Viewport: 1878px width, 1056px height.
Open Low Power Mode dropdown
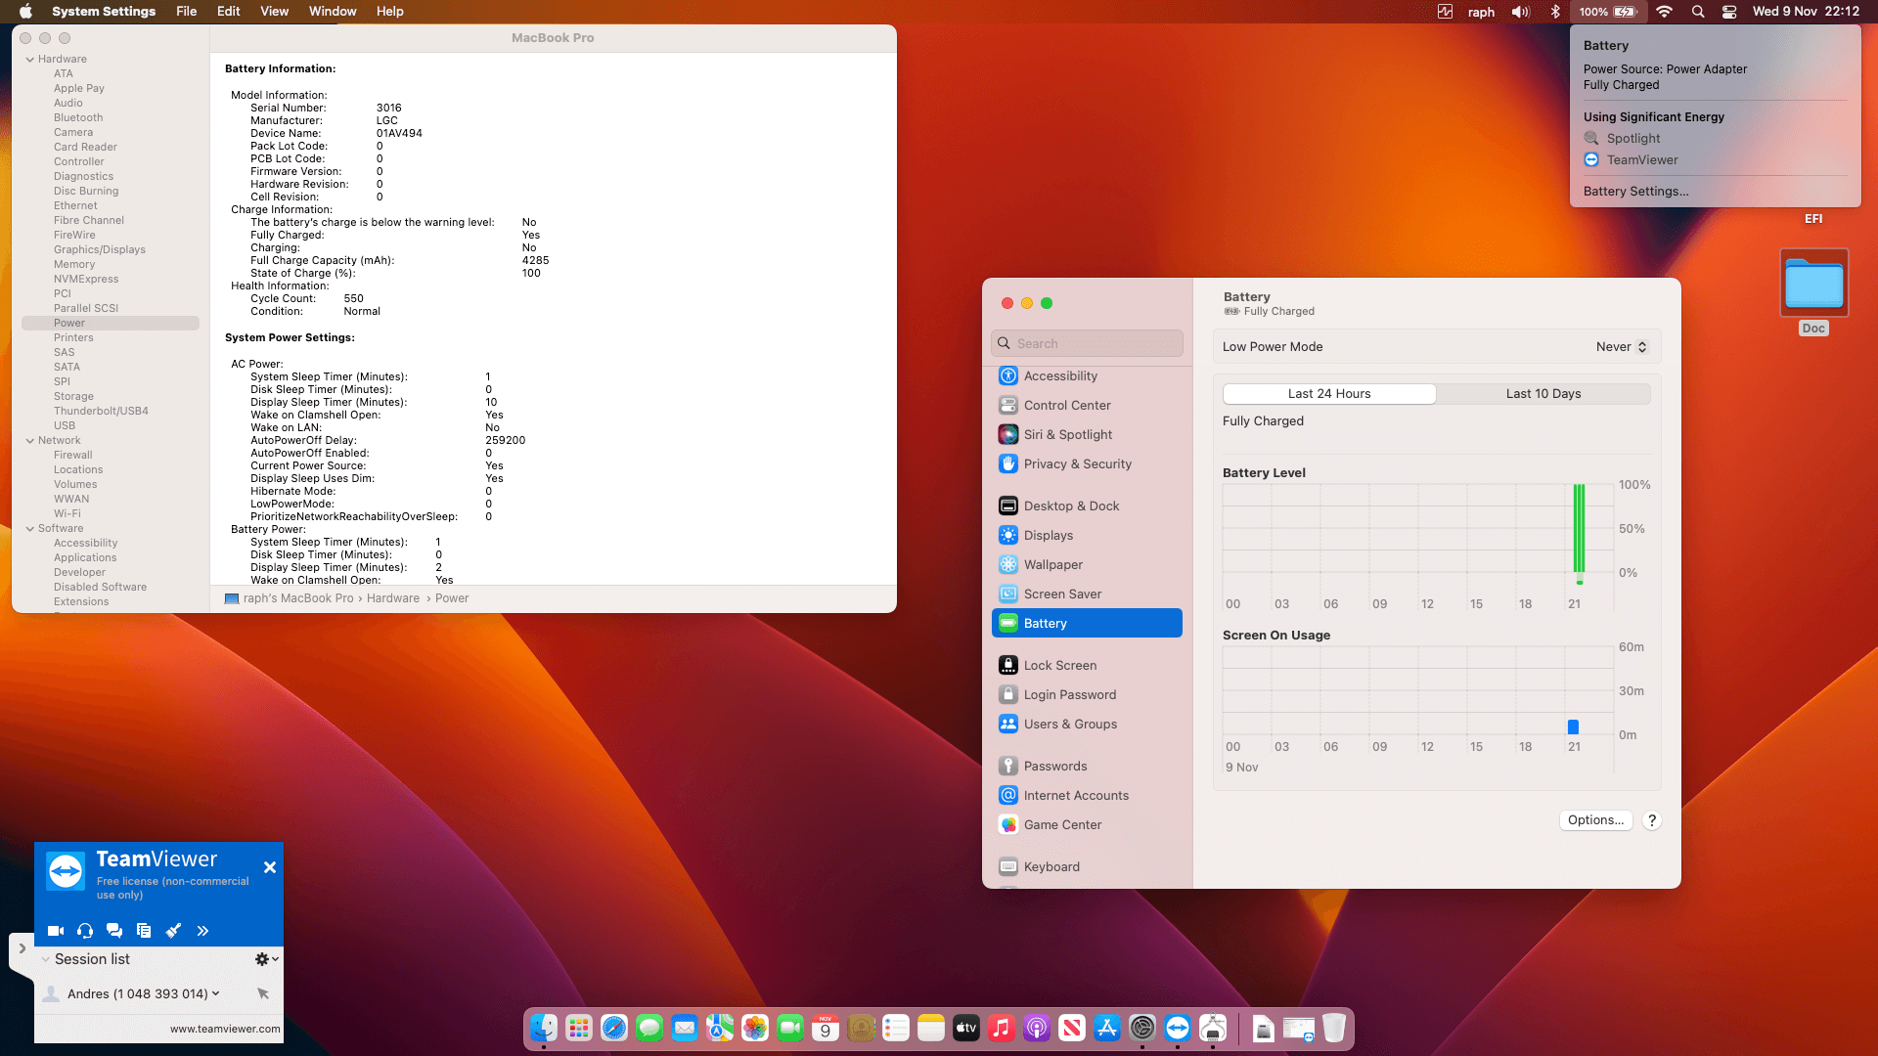coord(1622,347)
